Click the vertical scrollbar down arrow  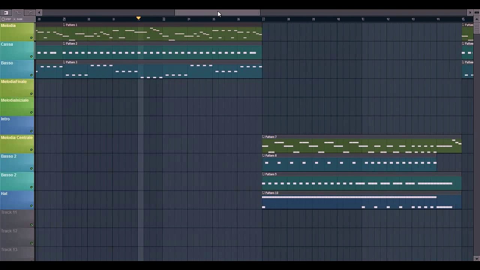(477, 258)
